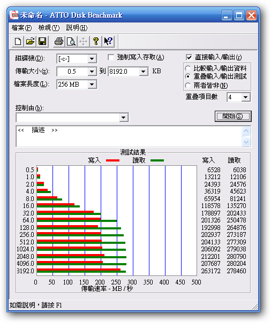Image resolution: width=271 pixels, height=323 pixels.
Task: Open the 重疊項目數 dropdown showing 4
Action: [x=246, y=97]
